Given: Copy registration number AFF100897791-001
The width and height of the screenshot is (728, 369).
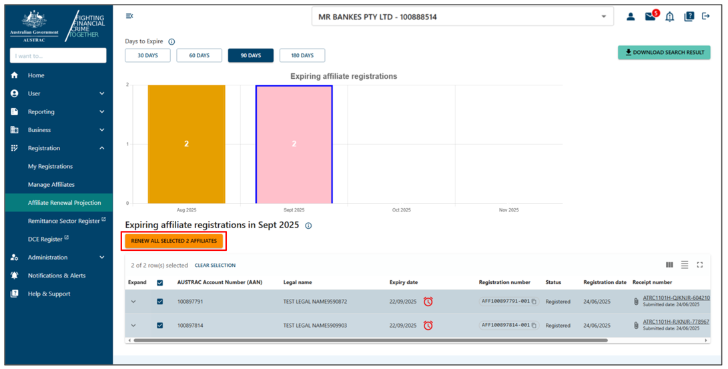Looking at the screenshot, I should (534, 302).
